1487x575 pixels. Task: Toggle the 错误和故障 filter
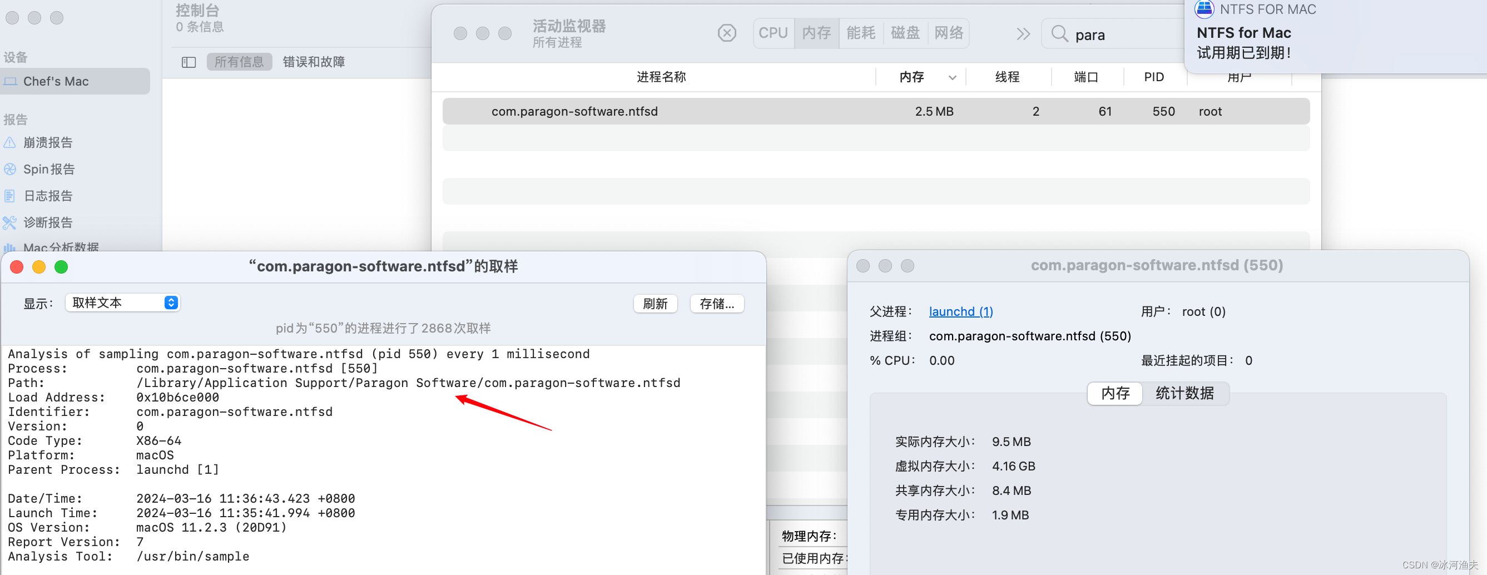coord(314,62)
